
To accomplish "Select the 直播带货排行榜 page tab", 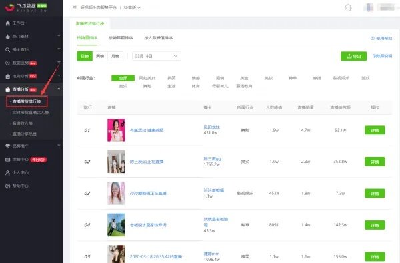I will [x=90, y=23].
